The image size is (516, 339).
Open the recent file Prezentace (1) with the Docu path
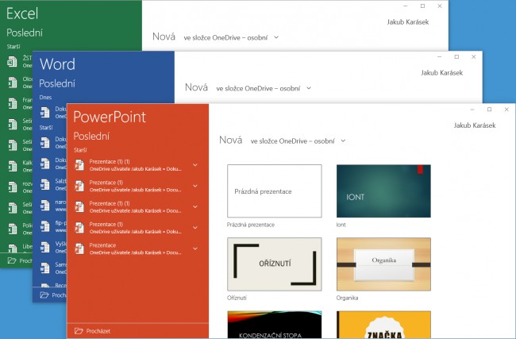[136, 186]
